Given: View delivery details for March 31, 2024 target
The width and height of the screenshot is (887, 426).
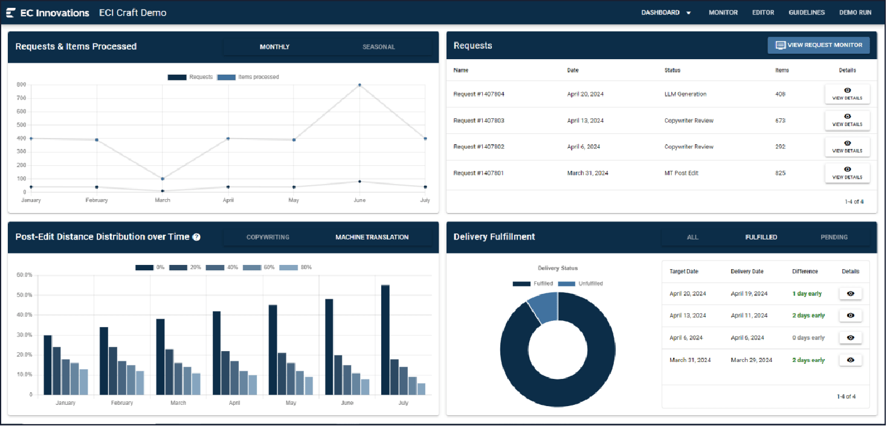Looking at the screenshot, I should tap(850, 360).
